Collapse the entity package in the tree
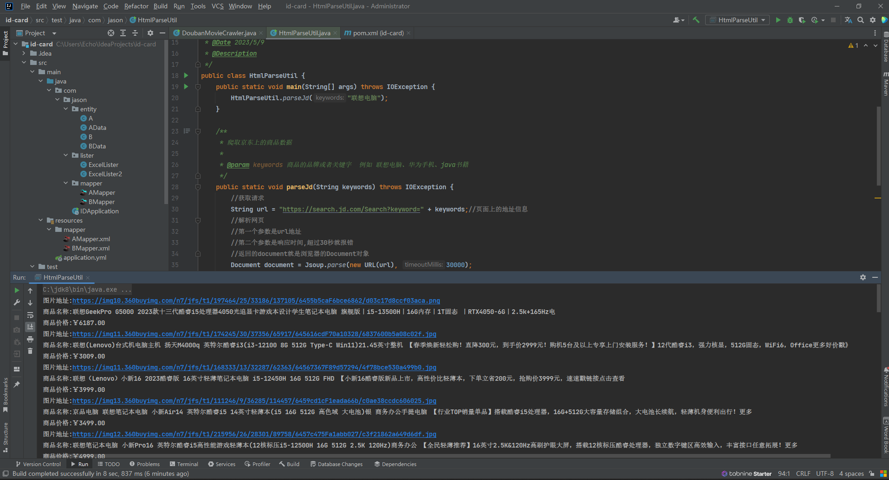This screenshot has height=480, width=889. tap(65, 109)
